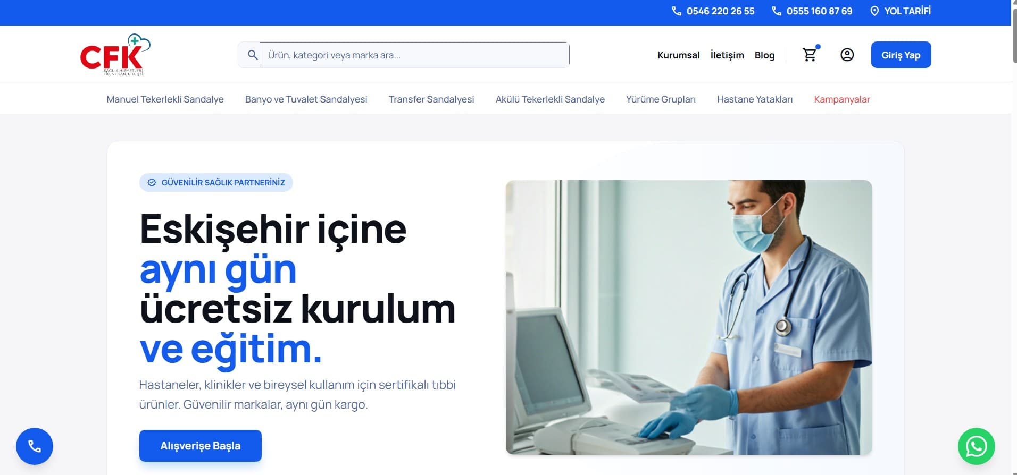
Task: Select Banyo ve Tuvalet Sandalyesi category
Action: [x=306, y=99]
